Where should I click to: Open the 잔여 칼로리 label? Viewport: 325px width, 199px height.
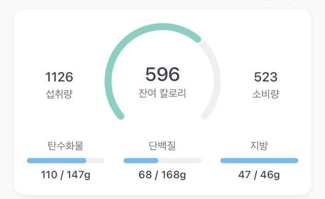point(162,93)
